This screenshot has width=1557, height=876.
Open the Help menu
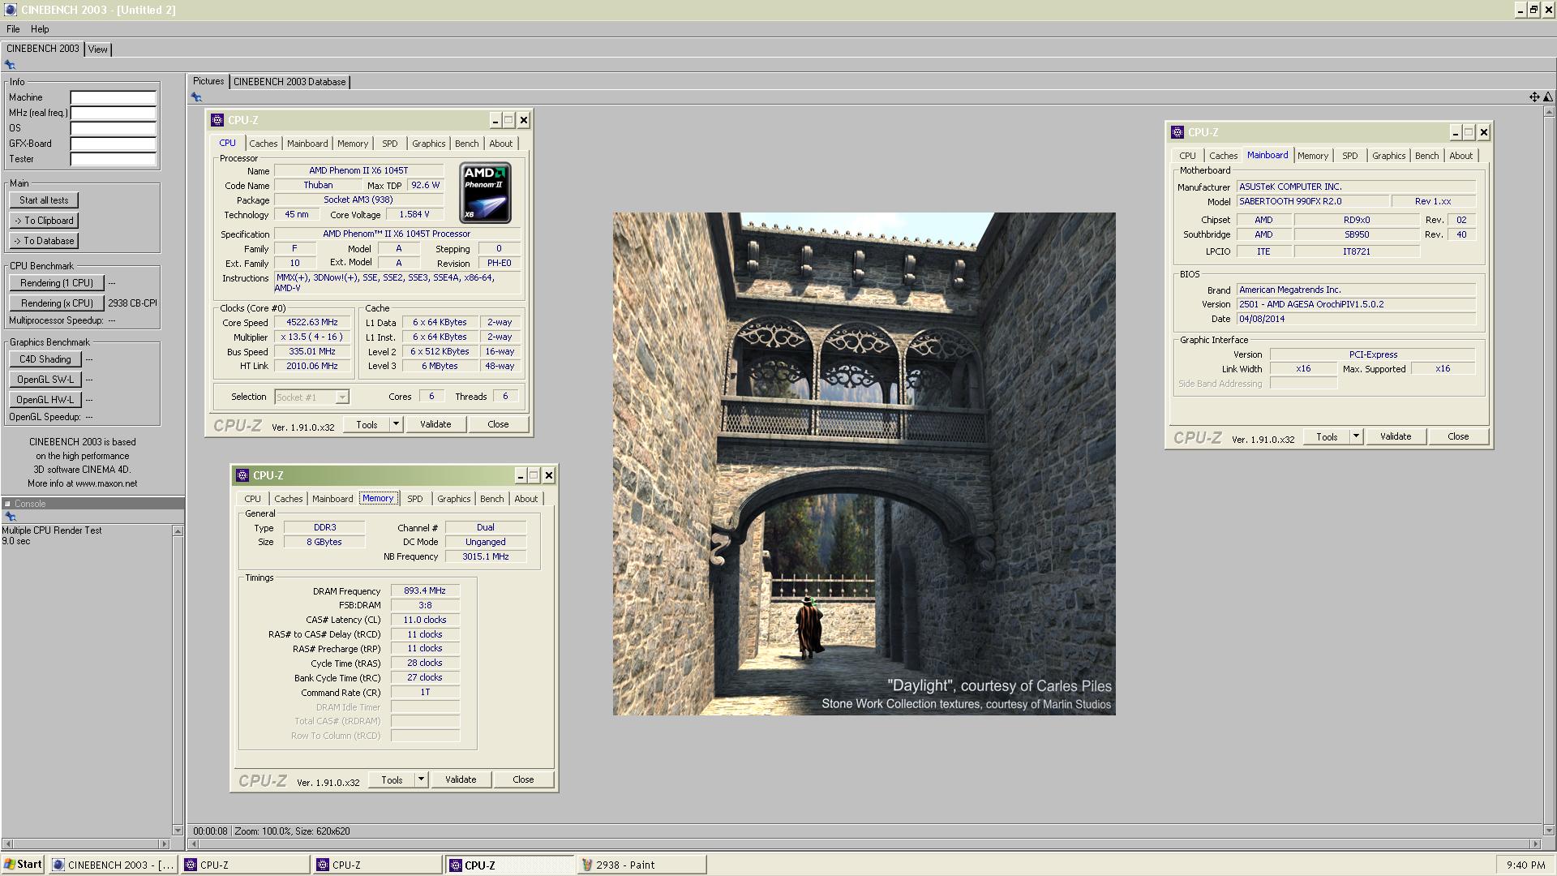pyautogui.click(x=40, y=29)
